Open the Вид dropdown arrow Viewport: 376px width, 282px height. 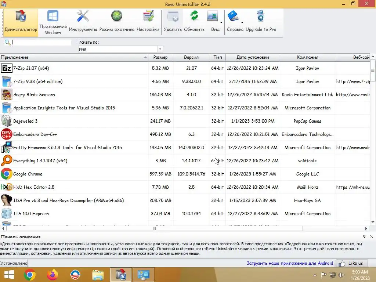tap(221, 22)
